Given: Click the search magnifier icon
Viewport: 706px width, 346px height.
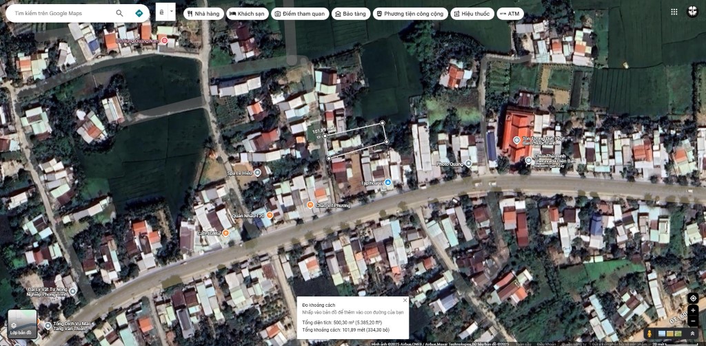Looking at the screenshot, I should pos(120,13).
